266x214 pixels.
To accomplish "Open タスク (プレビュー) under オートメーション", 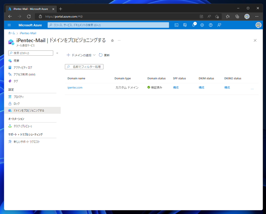I will [x=23, y=126].
